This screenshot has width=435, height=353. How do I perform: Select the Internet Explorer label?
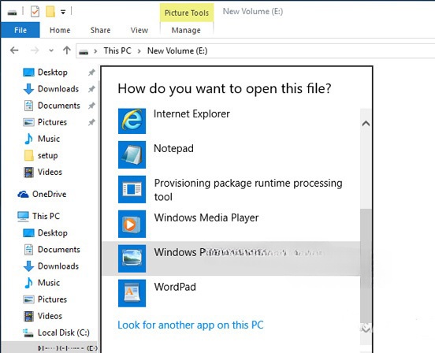click(191, 113)
